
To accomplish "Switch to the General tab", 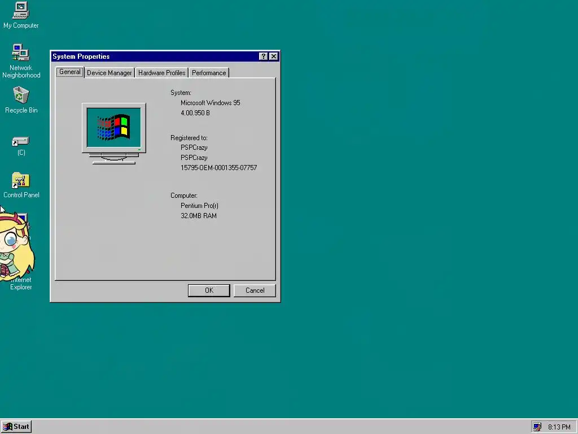I will pyautogui.click(x=69, y=72).
